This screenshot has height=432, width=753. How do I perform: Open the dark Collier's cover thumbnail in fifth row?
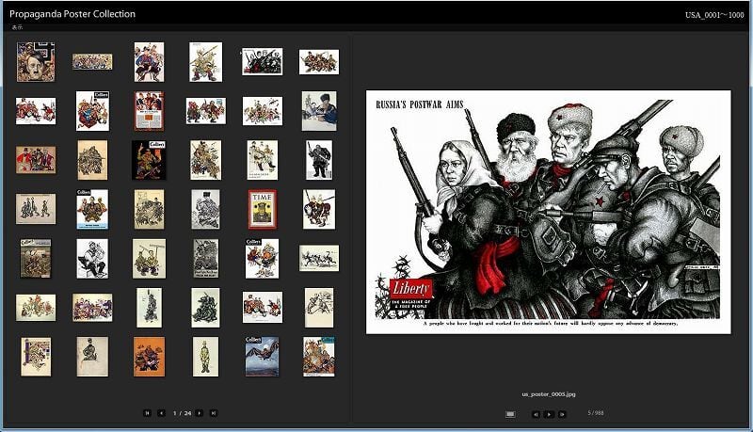[36, 258]
